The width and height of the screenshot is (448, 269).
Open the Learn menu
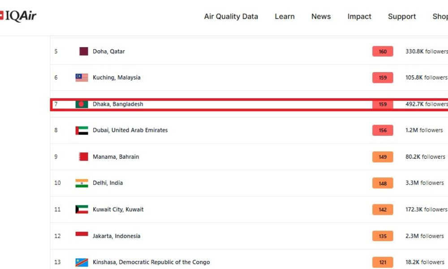point(284,17)
